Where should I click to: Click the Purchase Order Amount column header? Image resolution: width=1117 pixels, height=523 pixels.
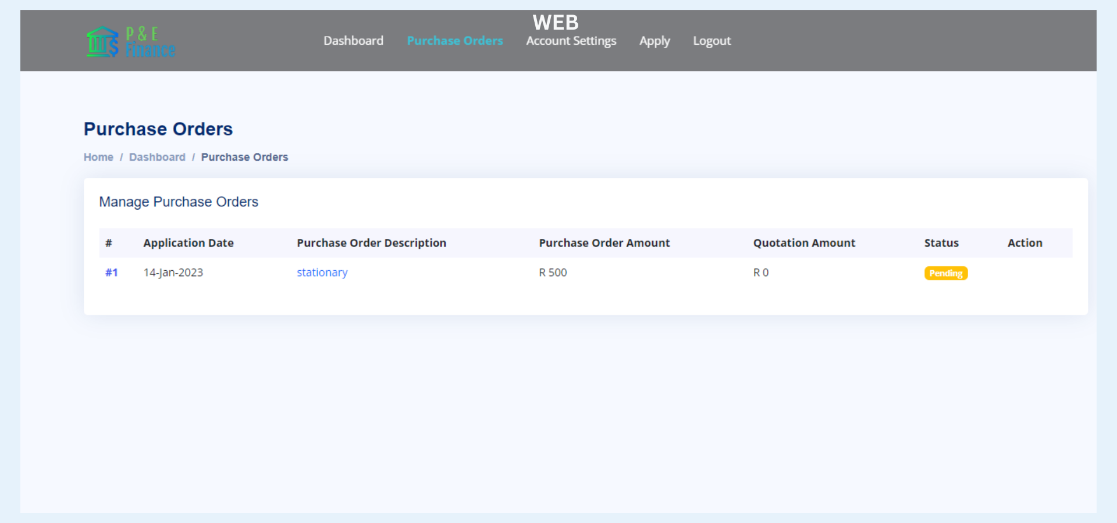(604, 243)
